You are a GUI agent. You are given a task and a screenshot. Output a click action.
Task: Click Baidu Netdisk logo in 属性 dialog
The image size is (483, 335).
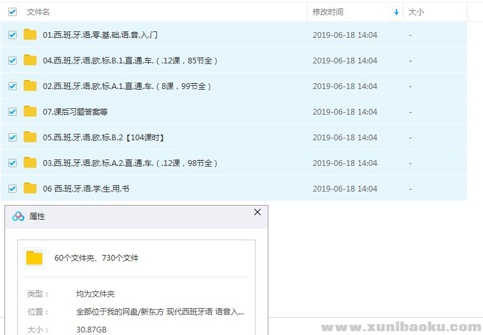(x=19, y=217)
